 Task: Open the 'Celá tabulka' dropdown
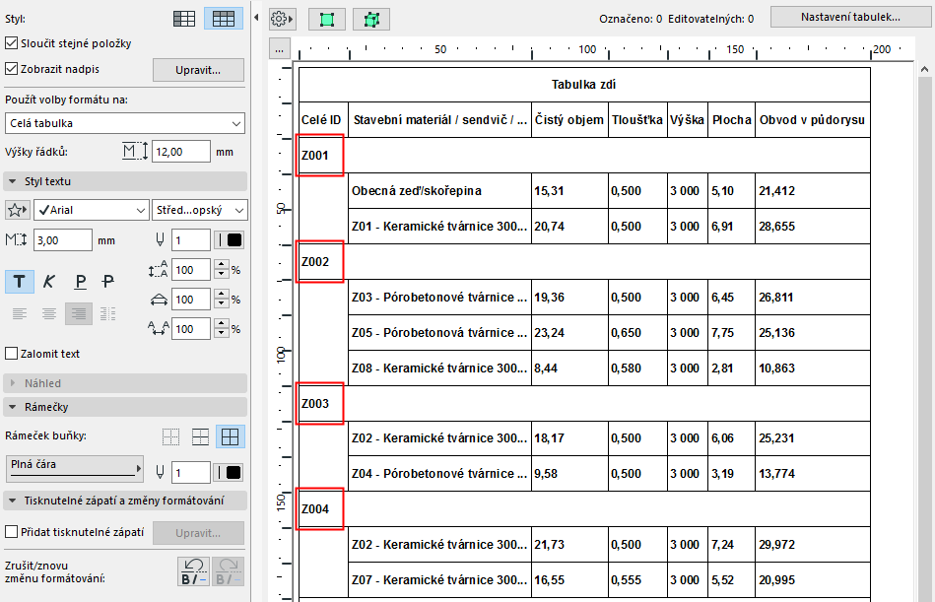125,123
